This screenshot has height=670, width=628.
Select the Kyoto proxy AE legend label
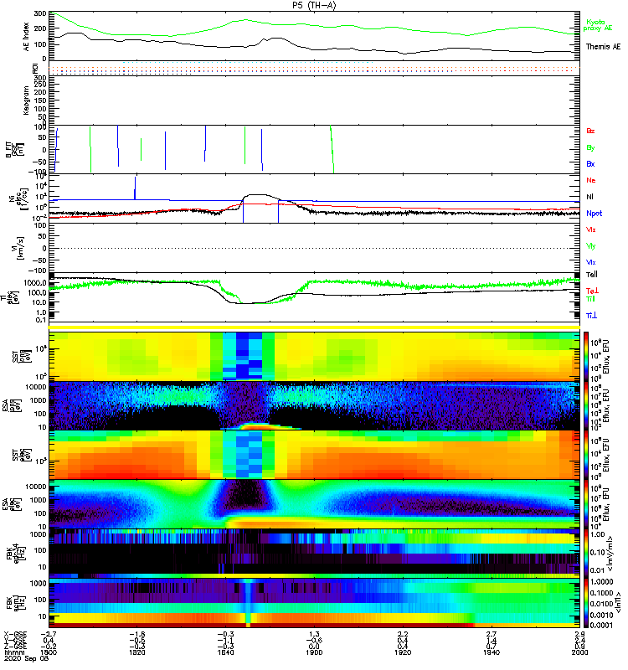pos(598,25)
